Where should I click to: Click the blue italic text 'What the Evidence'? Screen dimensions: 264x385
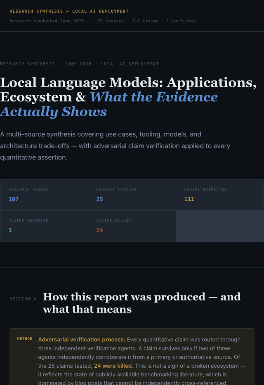coord(154,97)
